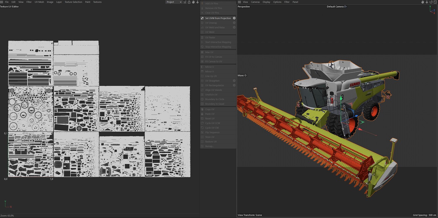This screenshot has width=438, height=218.
Task: Open the viewport Options menu
Action: click(x=277, y=2)
